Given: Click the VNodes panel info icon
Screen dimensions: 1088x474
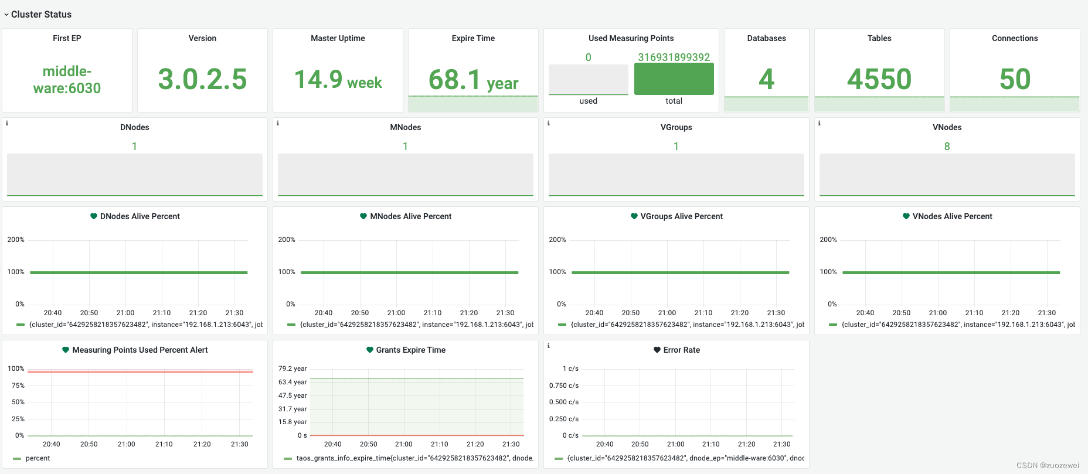Looking at the screenshot, I should 819,123.
